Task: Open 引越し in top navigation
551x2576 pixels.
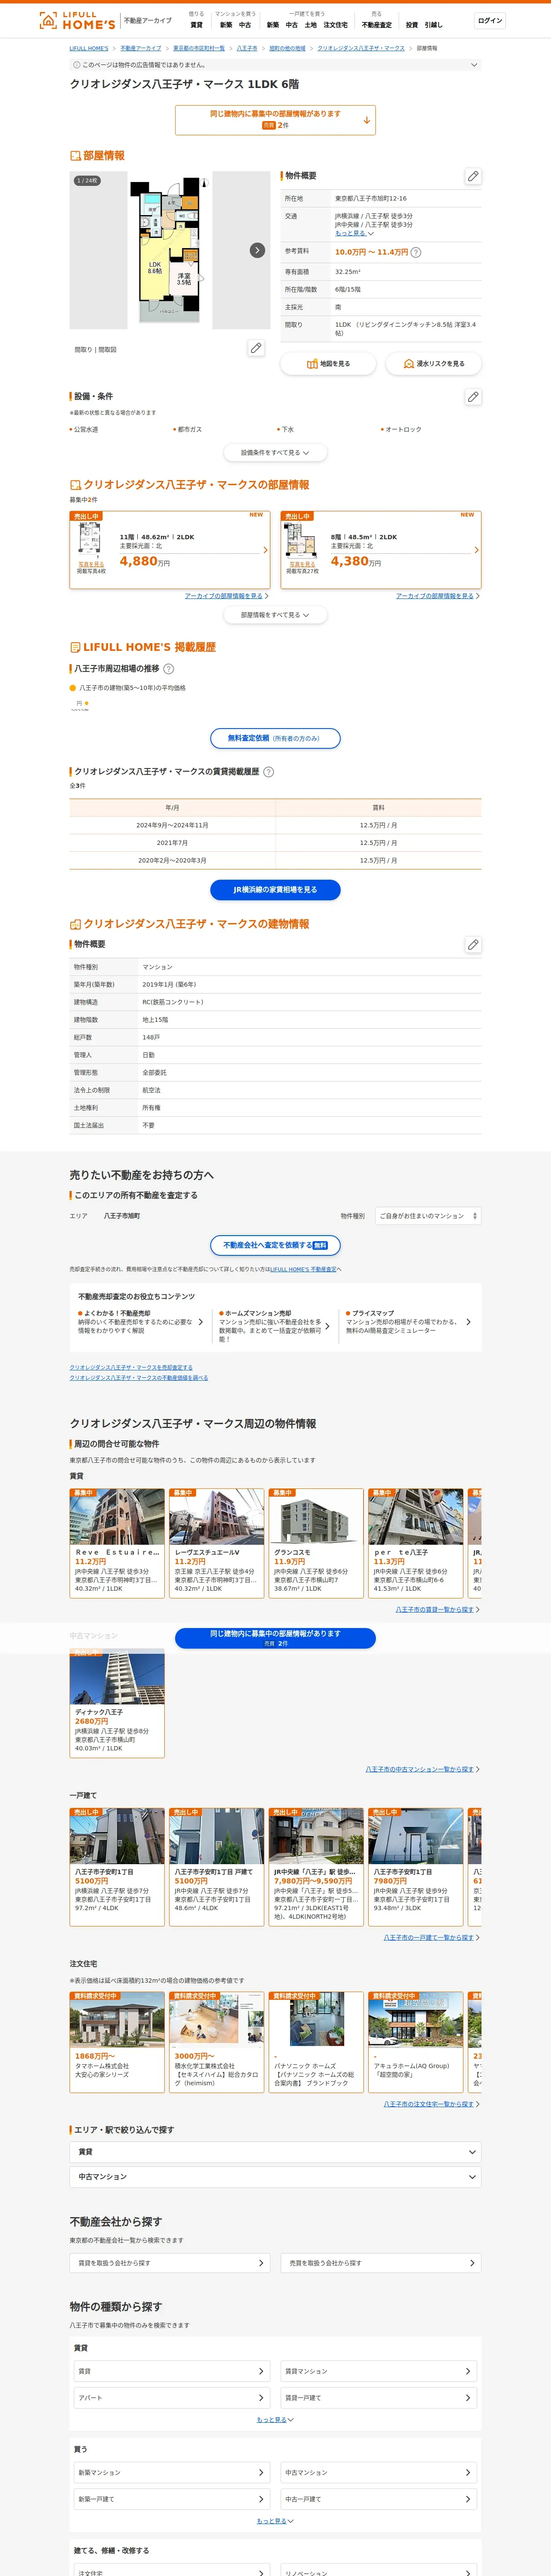Action: (433, 25)
